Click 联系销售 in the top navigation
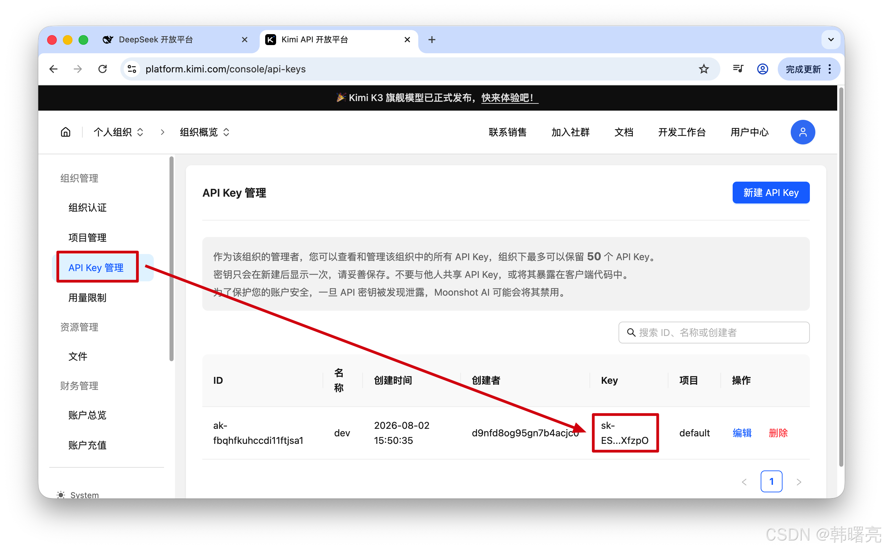 507,132
